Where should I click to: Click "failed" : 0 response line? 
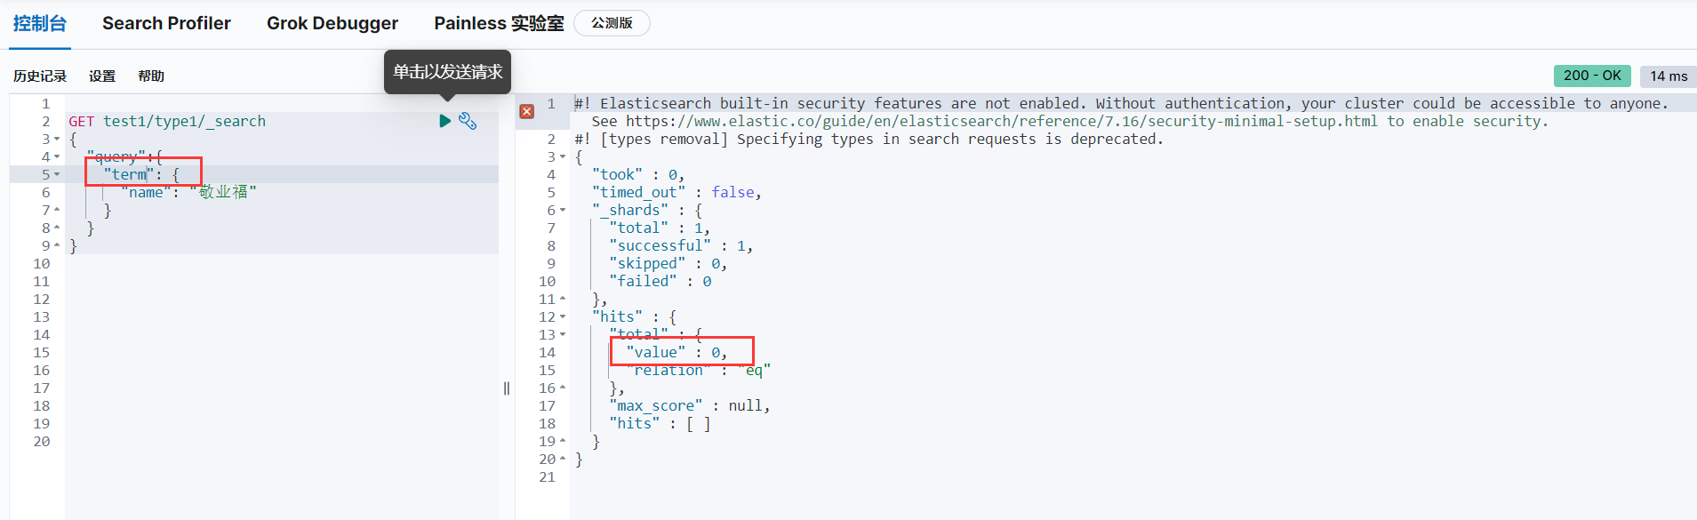click(x=660, y=281)
